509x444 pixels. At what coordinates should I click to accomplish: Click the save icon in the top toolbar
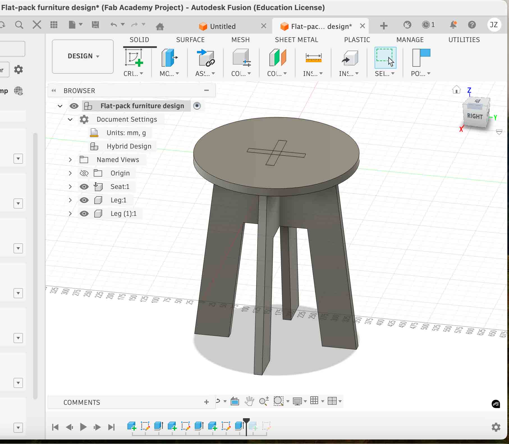pyautogui.click(x=95, y=25)
